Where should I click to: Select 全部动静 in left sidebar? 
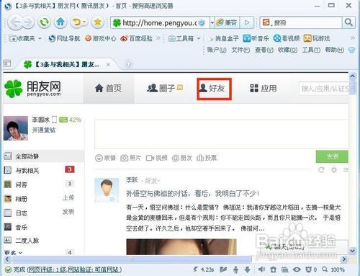coord(44,156)
